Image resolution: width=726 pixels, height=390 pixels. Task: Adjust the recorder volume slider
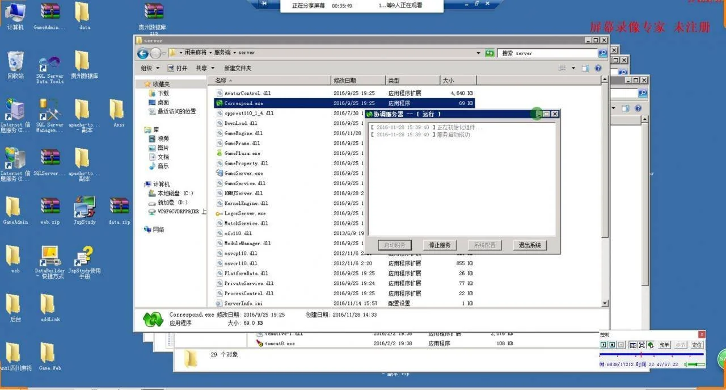pyautogui.click(x=696, y=364)
